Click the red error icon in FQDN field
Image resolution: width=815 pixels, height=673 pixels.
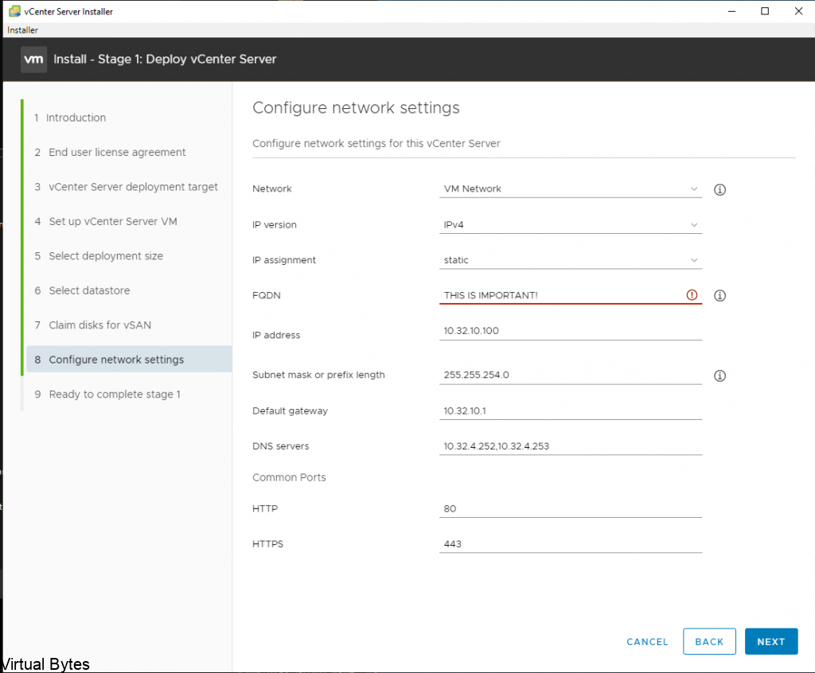(x=692, y=295)
